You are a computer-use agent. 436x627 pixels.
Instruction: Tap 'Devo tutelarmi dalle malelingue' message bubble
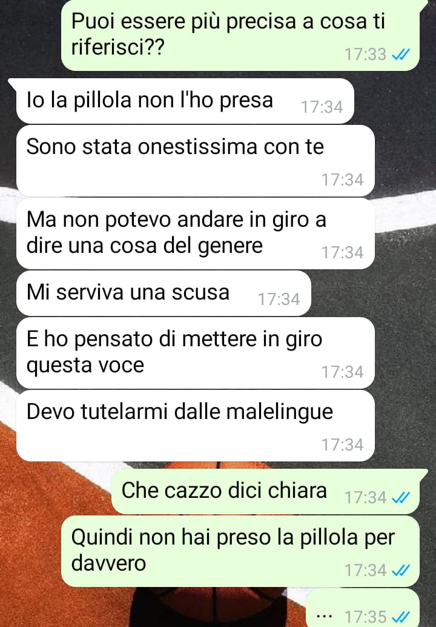(x=196, y=426)
